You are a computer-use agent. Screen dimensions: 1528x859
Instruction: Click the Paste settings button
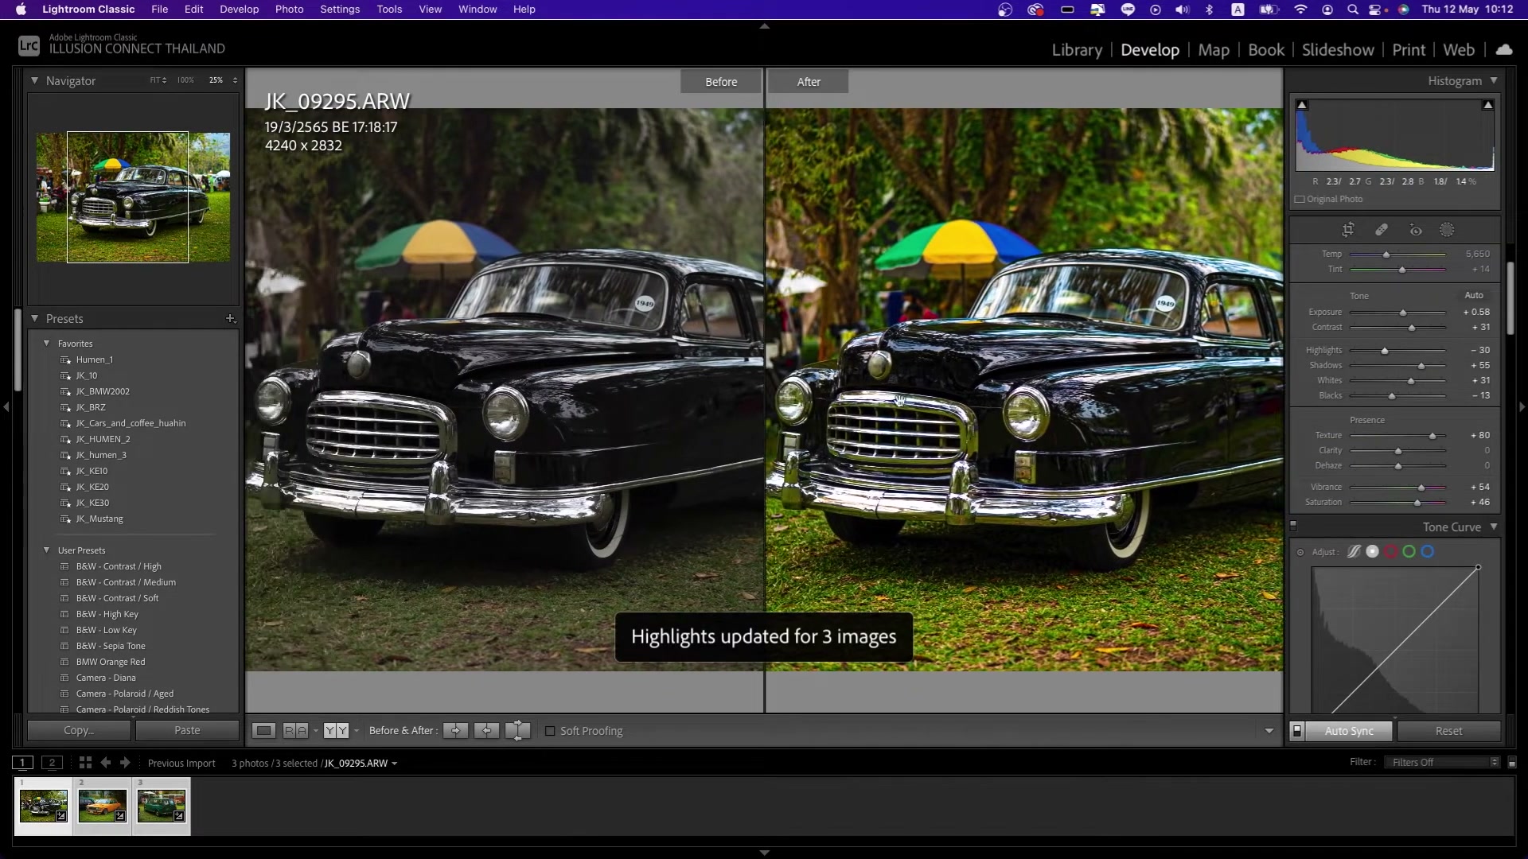pos(187,730)
